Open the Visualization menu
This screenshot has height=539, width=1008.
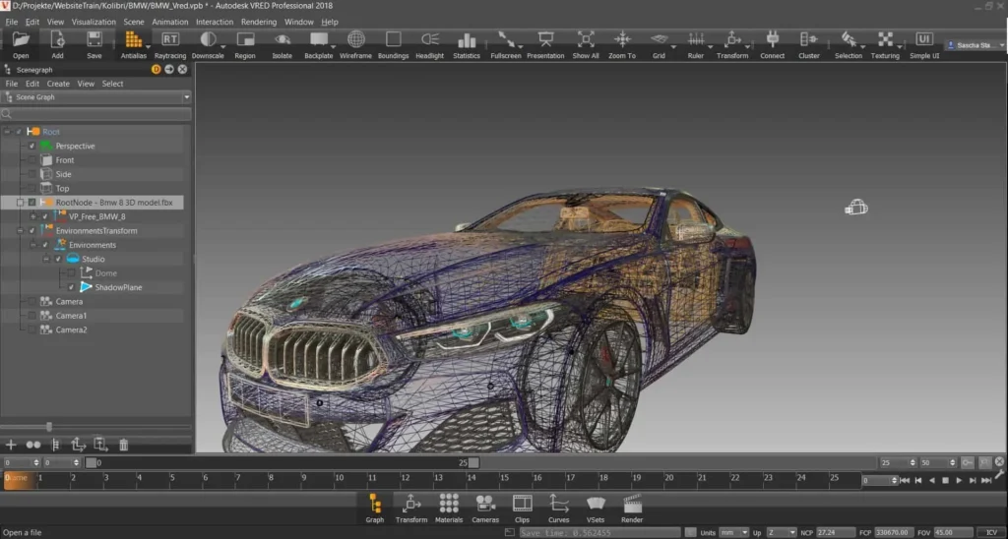[x=94, y=22]
